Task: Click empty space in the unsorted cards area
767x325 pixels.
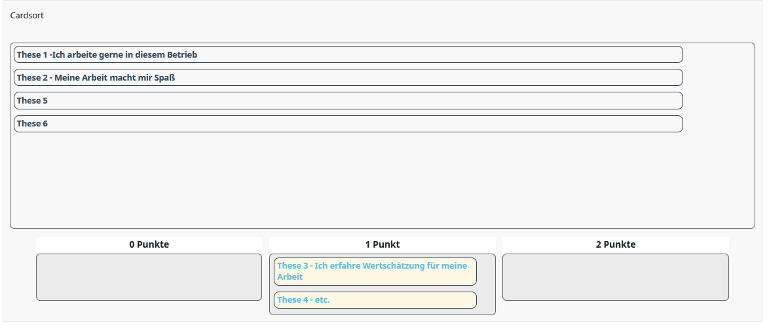Action: click(382, 181)
